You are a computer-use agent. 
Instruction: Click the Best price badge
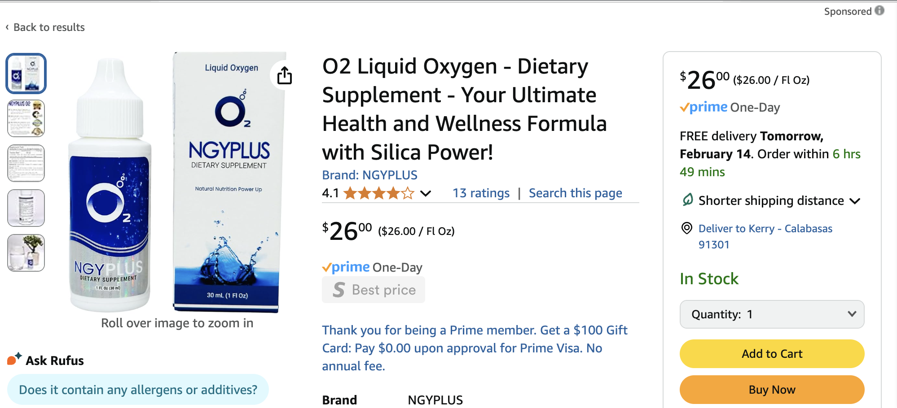pyautogui.click(x=374, y=290)
